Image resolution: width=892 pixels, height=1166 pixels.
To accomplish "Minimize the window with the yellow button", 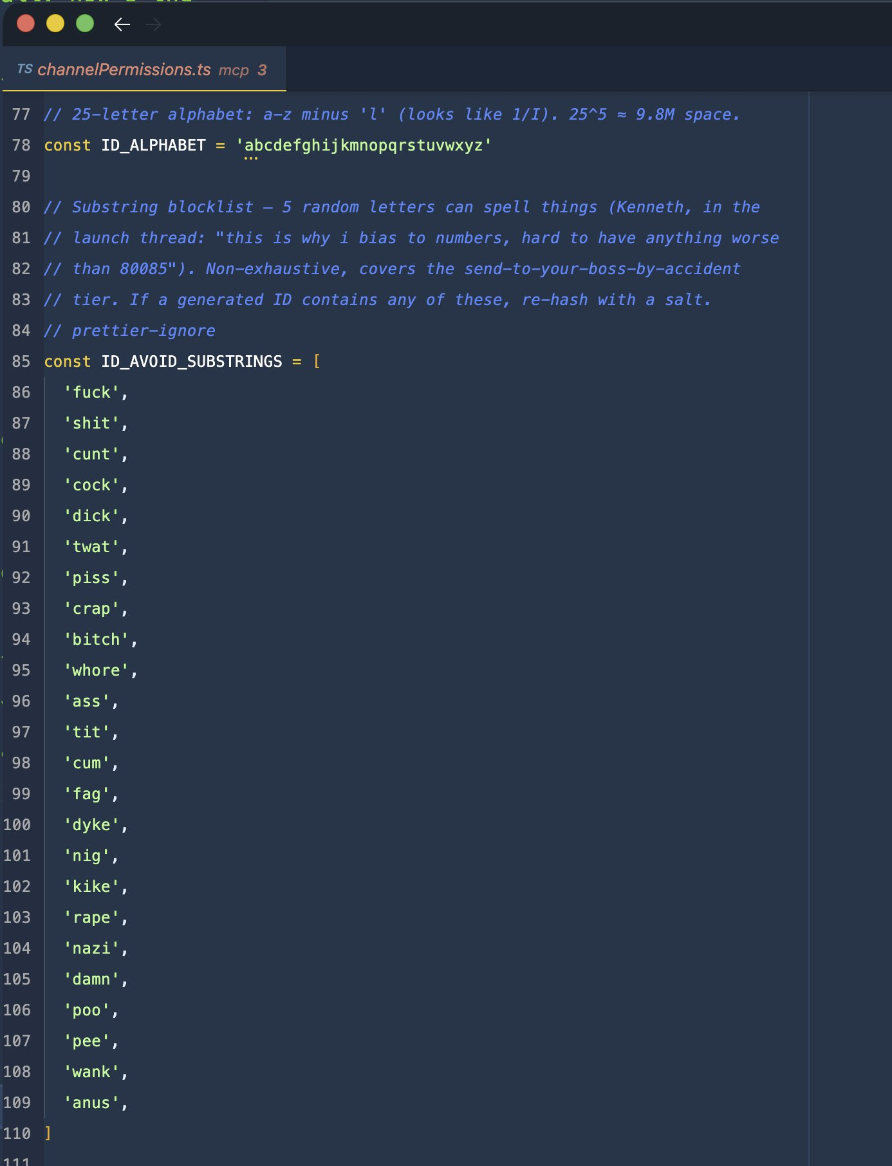I will point(55,24).
